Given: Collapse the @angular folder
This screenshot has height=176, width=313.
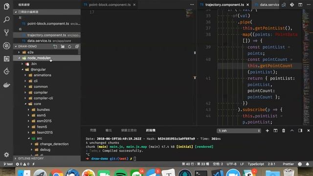Looking at the screenshot, I should click(22, 69).
